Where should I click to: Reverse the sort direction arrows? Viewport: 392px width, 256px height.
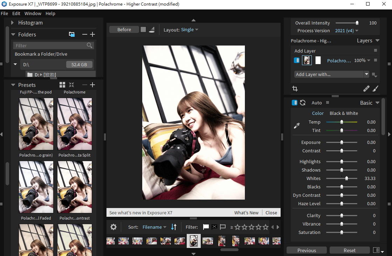174,227
